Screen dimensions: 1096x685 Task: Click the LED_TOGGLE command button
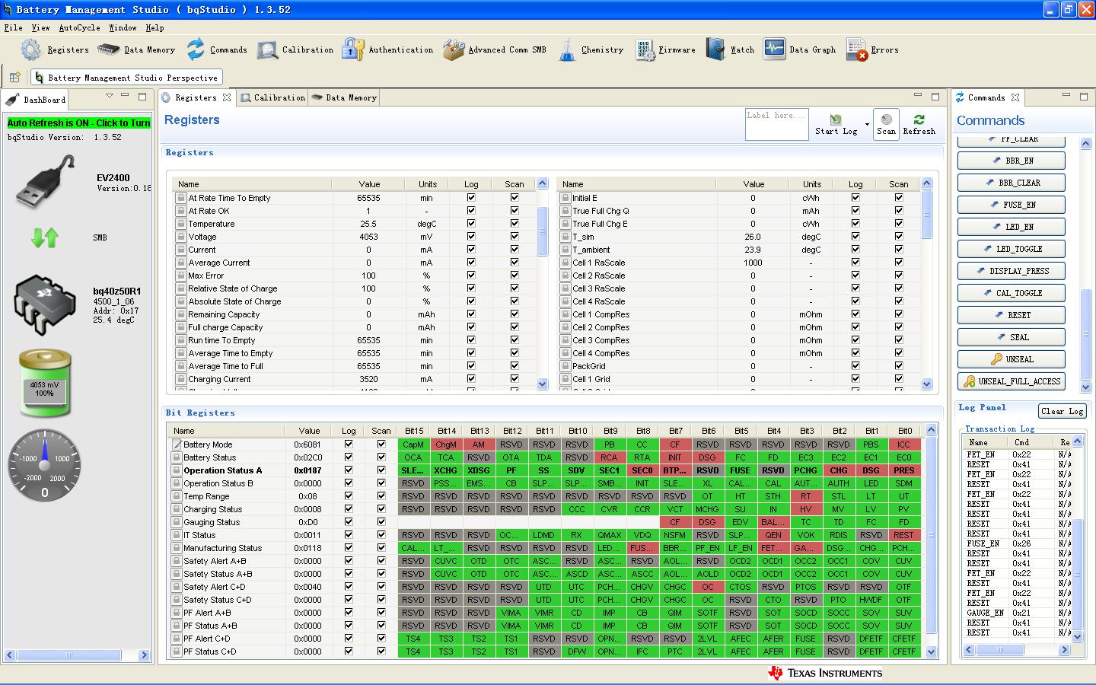coord(1012,249)
